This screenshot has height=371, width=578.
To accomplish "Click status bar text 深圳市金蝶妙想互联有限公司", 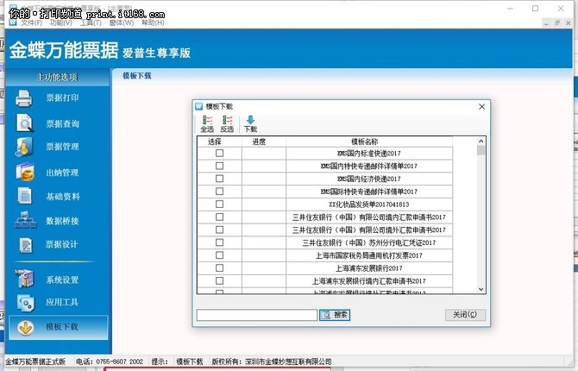I will point(288,362).
